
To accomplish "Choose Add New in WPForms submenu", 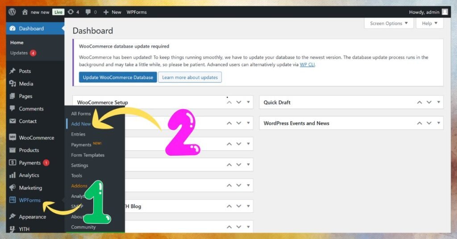I will point(81,124).
